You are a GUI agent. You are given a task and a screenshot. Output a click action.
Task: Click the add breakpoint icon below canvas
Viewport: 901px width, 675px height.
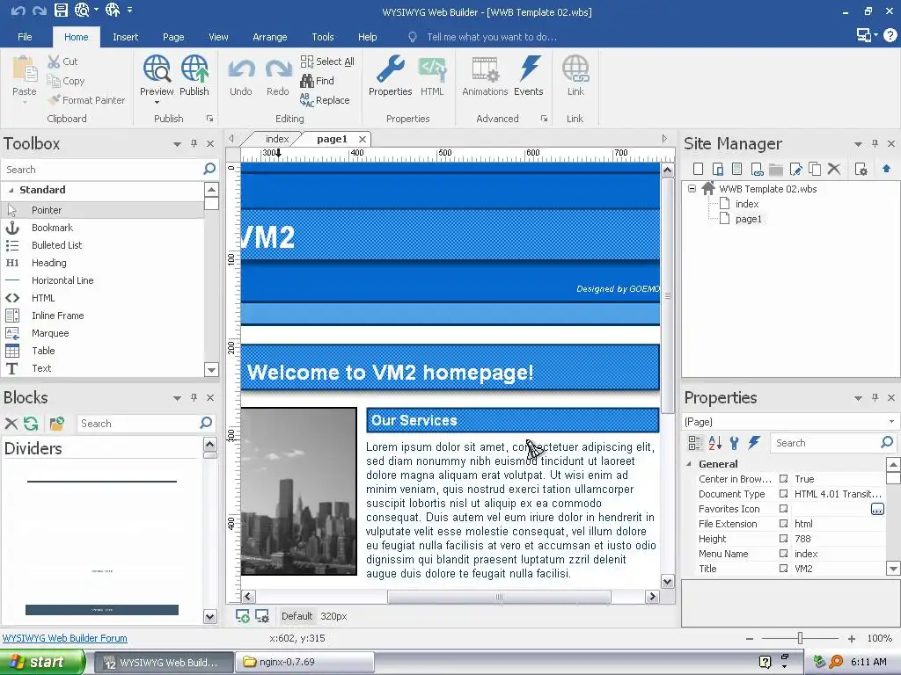243,616
